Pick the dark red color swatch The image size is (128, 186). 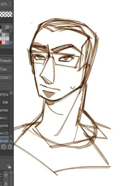click(1, 42)
